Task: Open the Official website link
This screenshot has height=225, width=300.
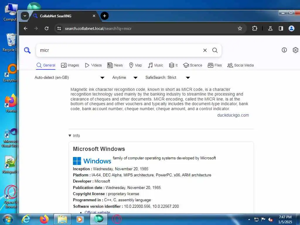Action: click(x=97, y=212)
